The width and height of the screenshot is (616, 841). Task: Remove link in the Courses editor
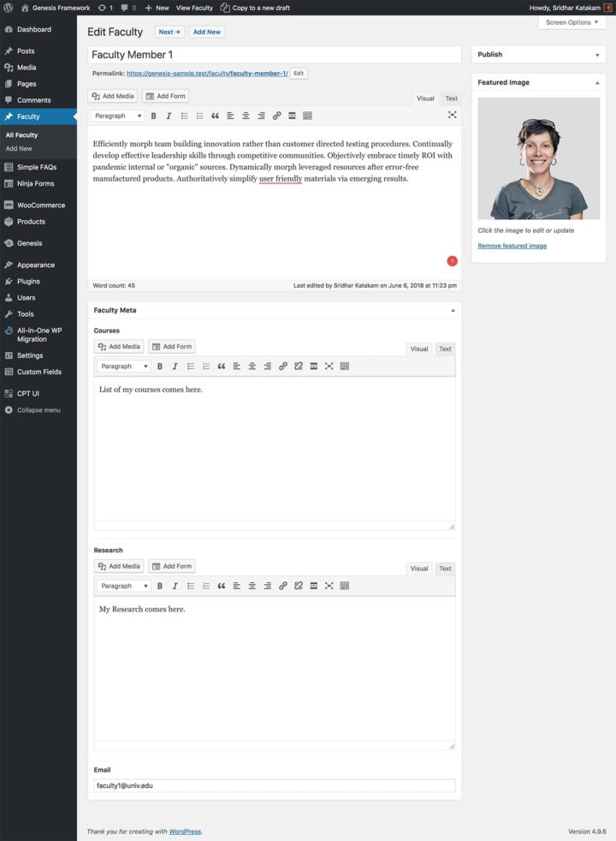[299, 367]
